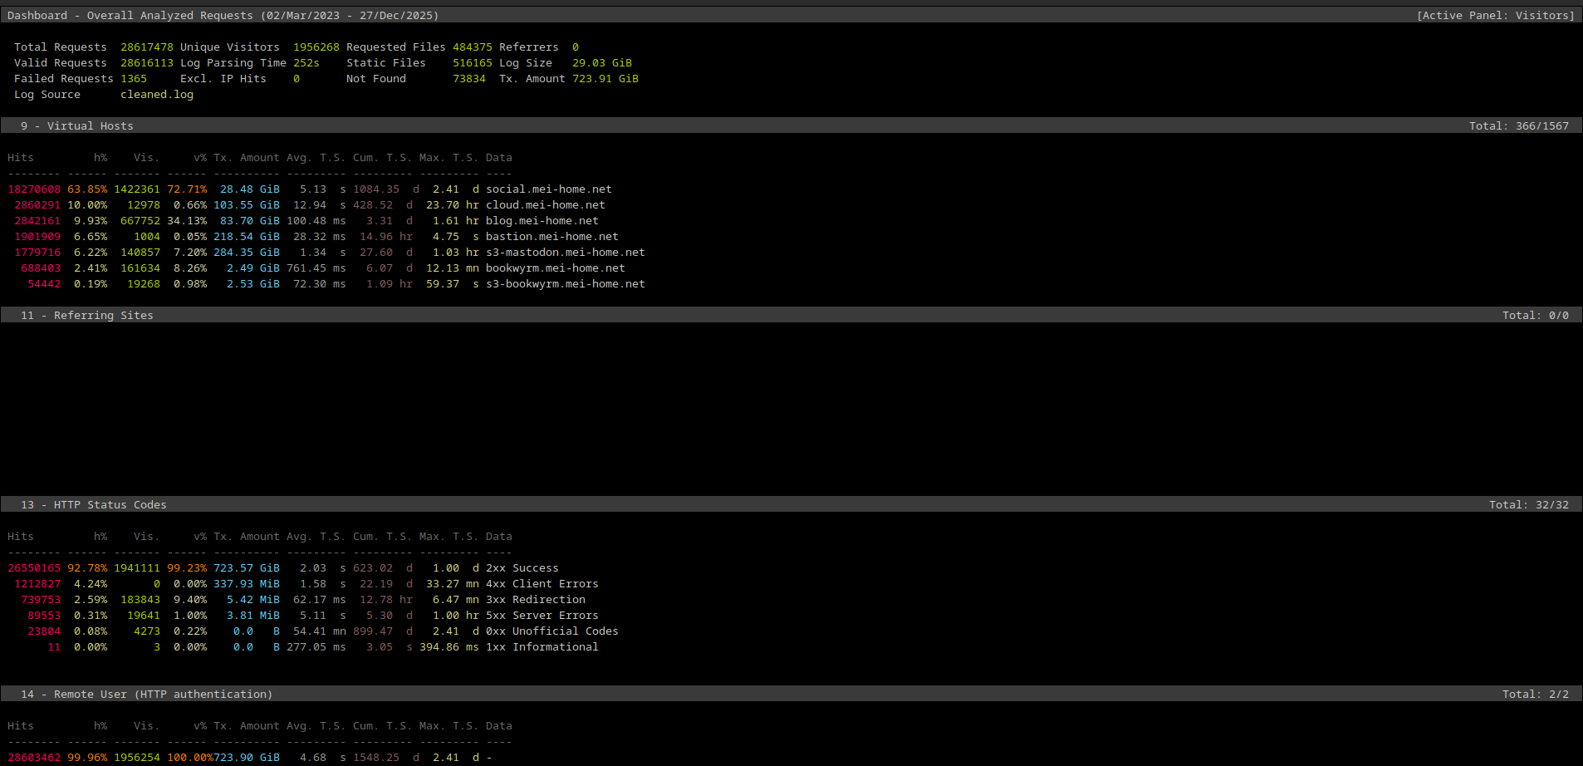Click the bookwyrm.mei-home.net host entry
Image resolution: width=1583 pixels, height=766 pixels.
(555, 268)
